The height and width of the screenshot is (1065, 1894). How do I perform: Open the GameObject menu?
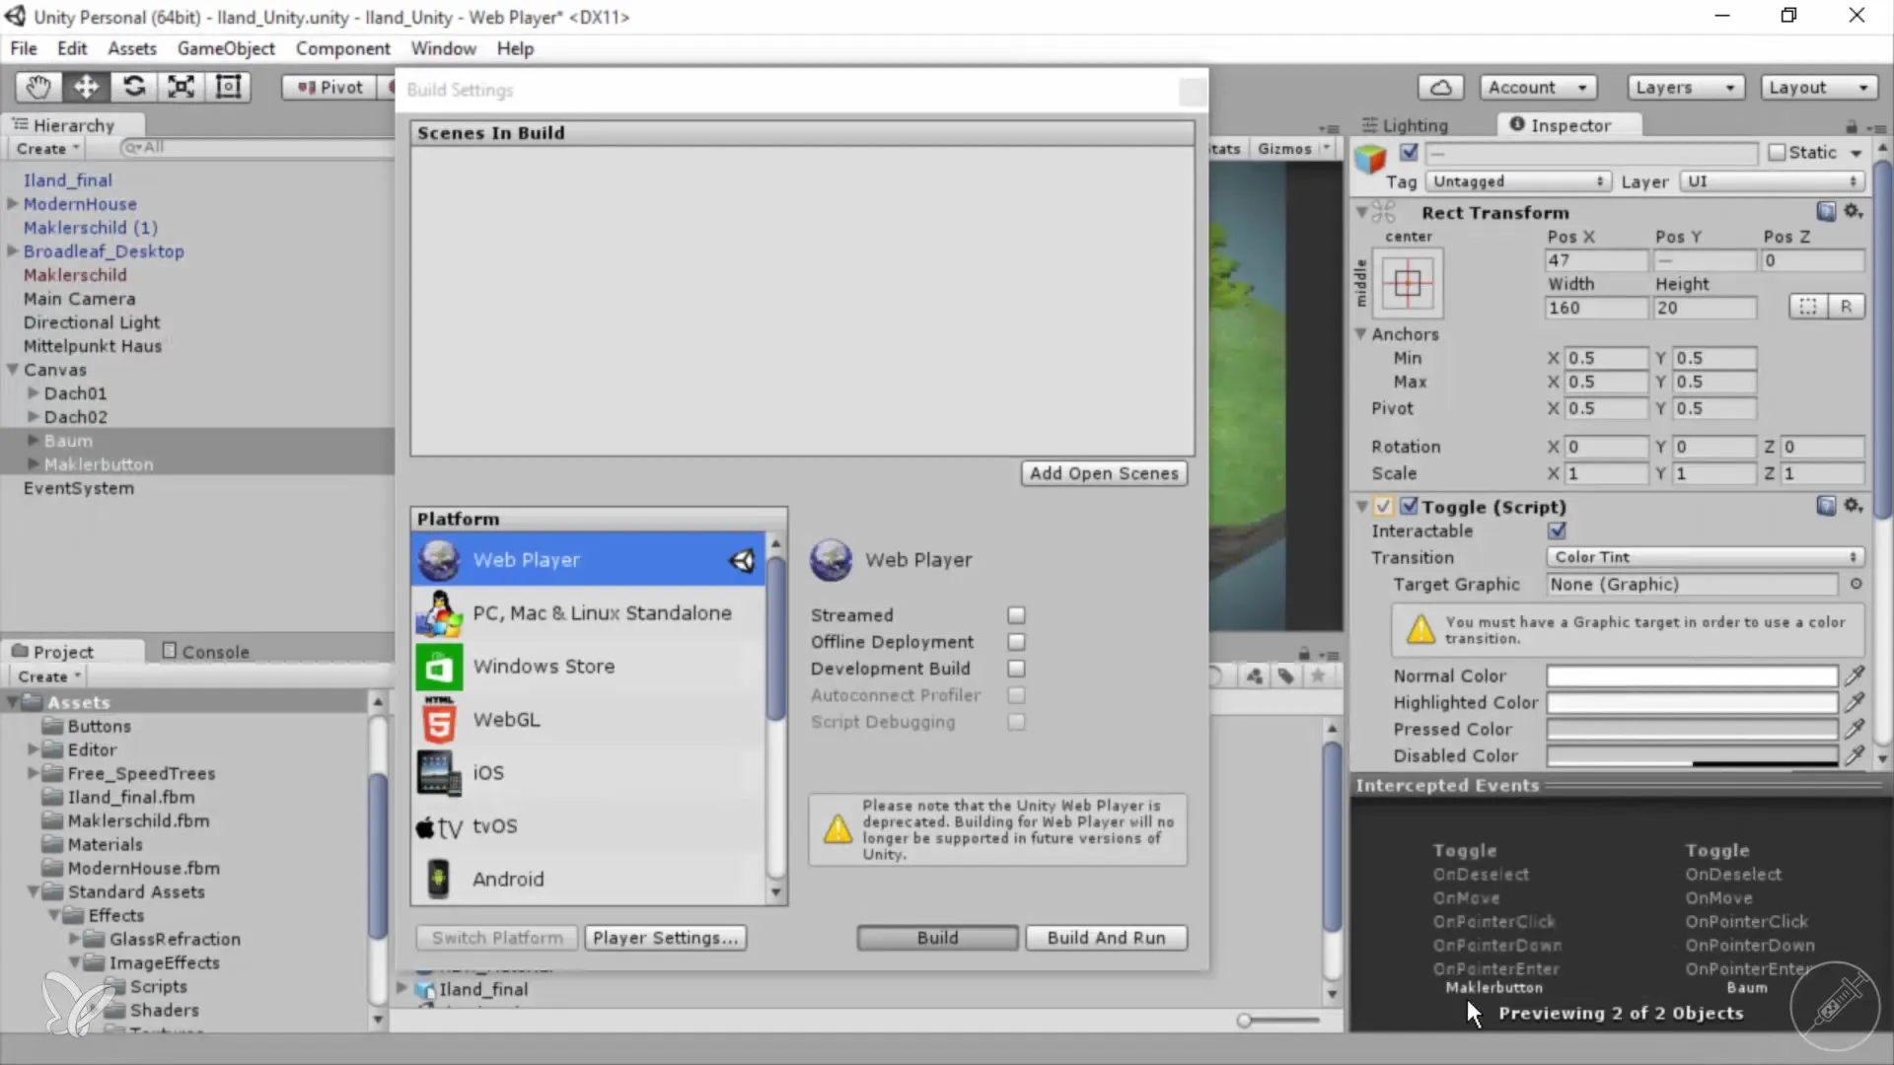(x=226, y=48)
